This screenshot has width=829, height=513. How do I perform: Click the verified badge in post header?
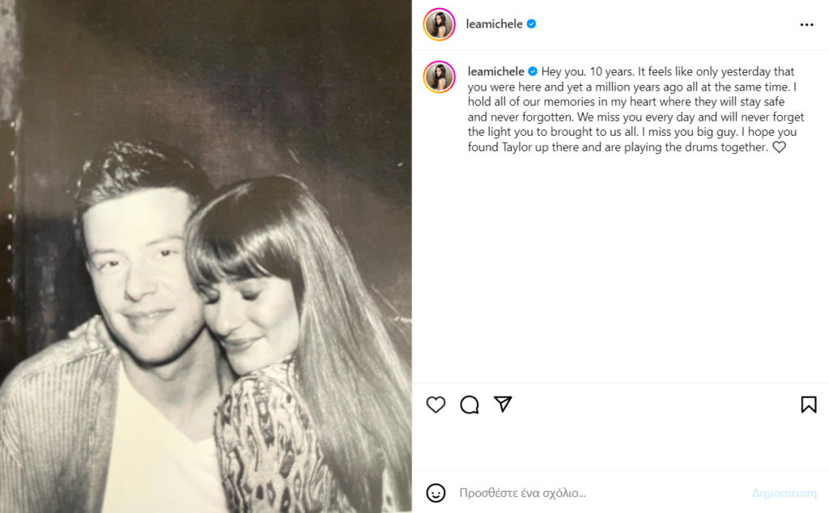tap(532, 24)
